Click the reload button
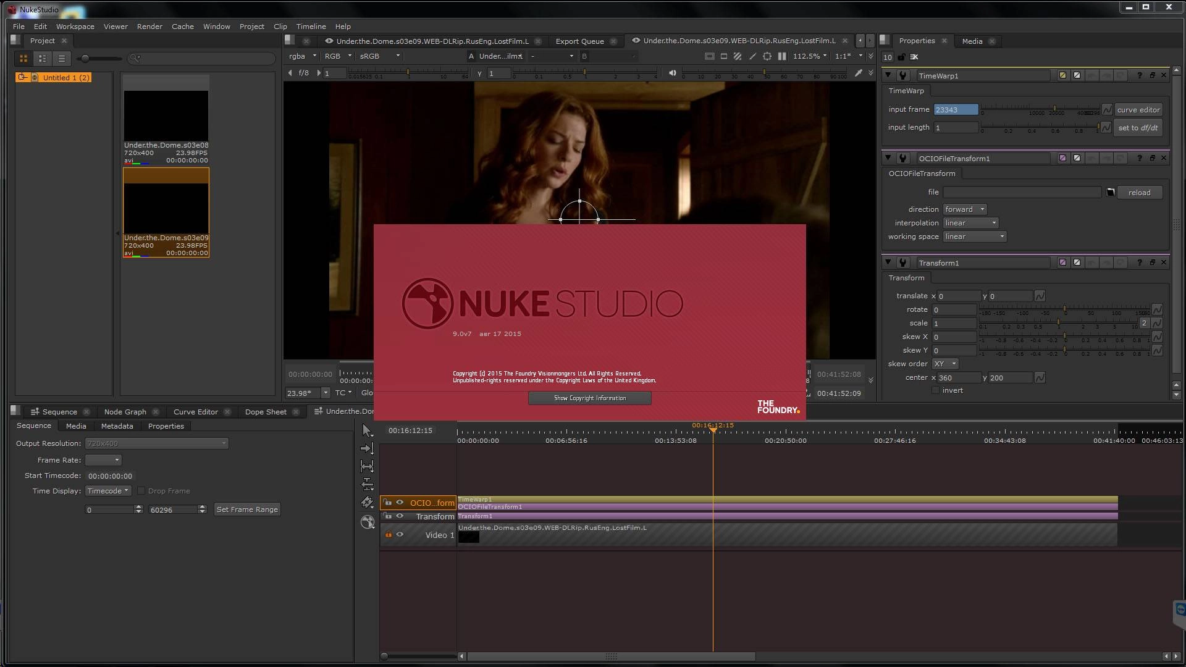Screen dimensions: 1186x667 1140,193
